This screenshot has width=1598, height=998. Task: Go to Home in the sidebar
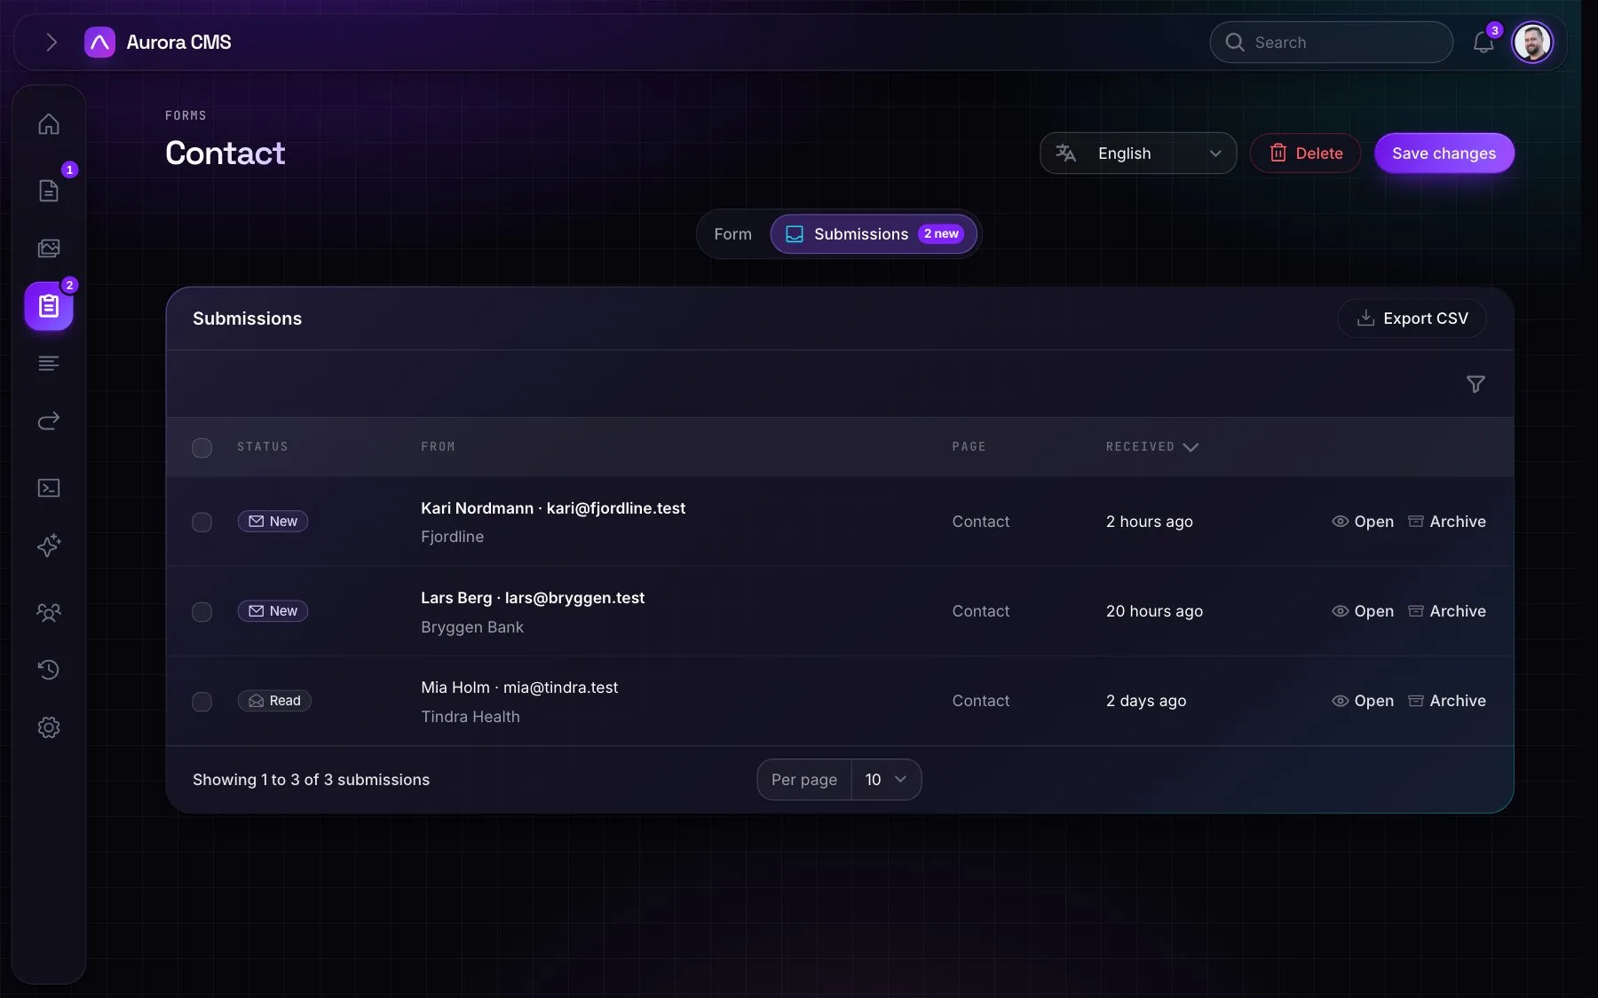point(49,124)
